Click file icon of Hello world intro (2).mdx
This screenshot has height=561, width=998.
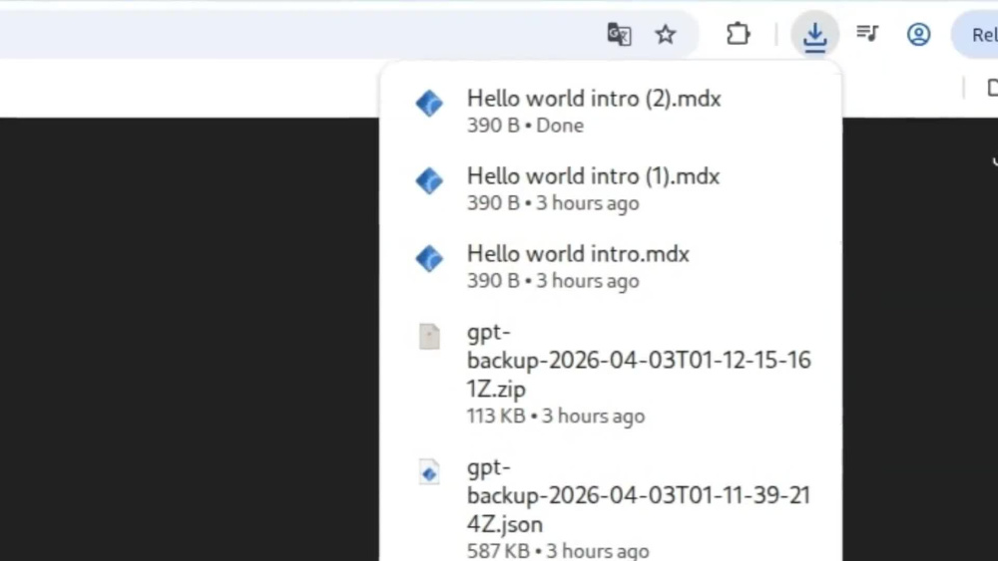click(429, 103)
